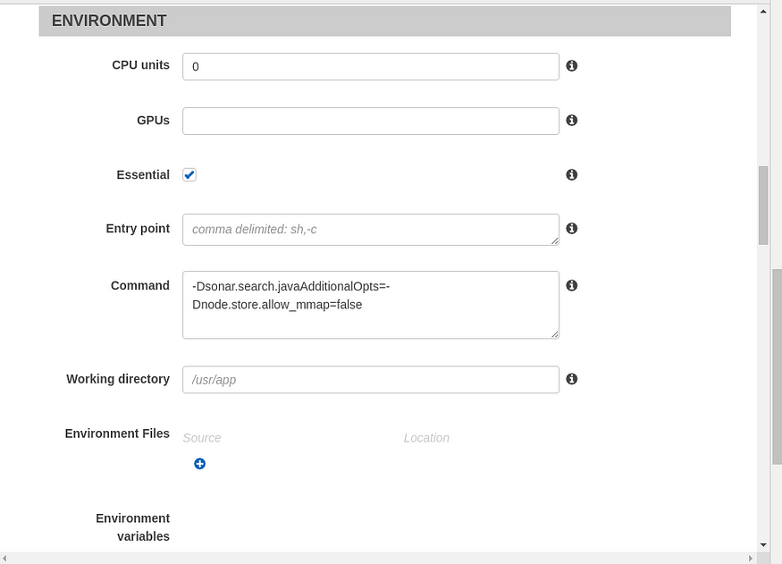
Task: Click the outer vertical scrollbar thumb
Action: (x=777, y=366)
